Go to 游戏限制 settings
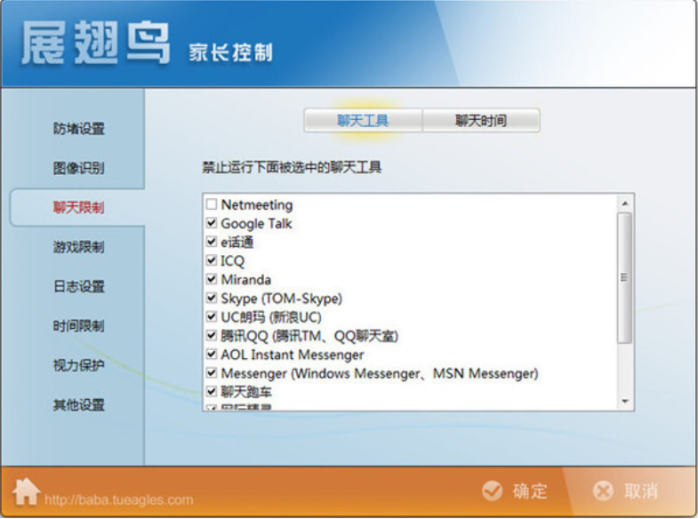Screen dimensions: 698x519 (x=78, y=247)
